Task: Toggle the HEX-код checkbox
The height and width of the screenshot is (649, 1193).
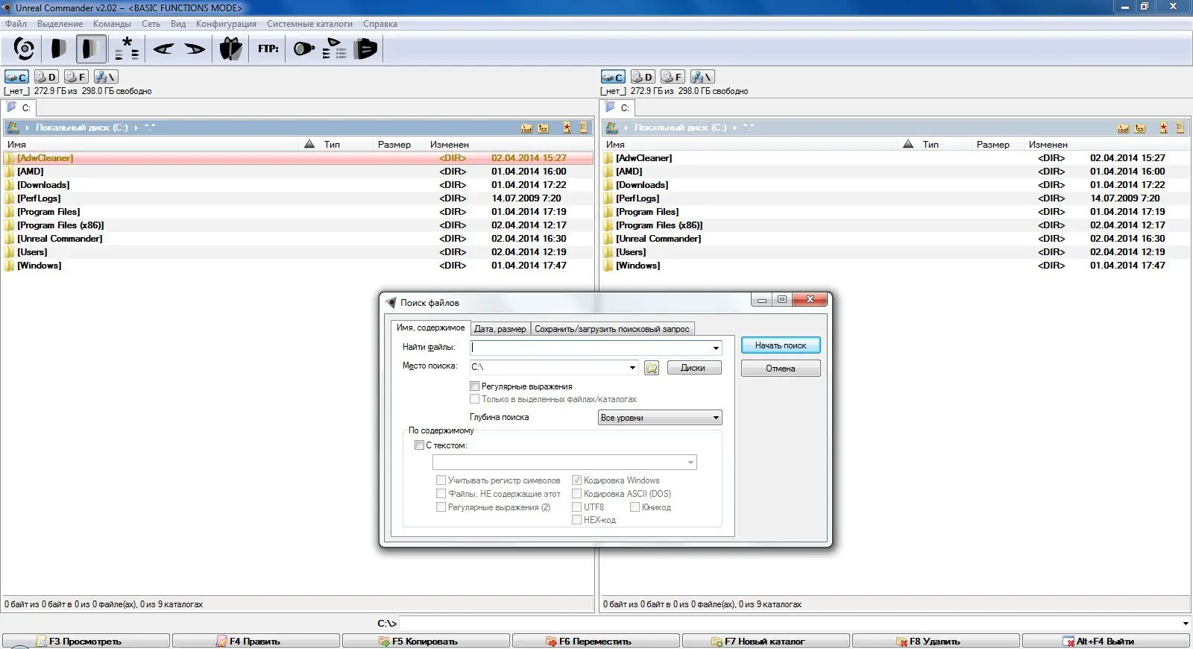Action: (x=576, y=520)
